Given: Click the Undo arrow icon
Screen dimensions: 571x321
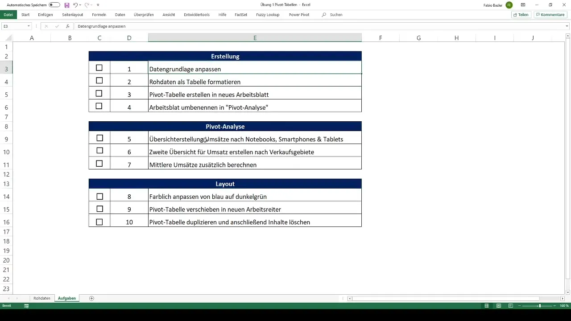Looking at the screenshot, I should pos(75,4).
